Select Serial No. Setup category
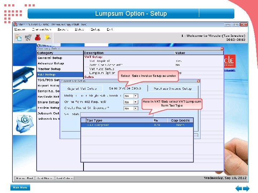Image resolution: width=258 pixels, height=193 pixels. (x=48, y=91)
